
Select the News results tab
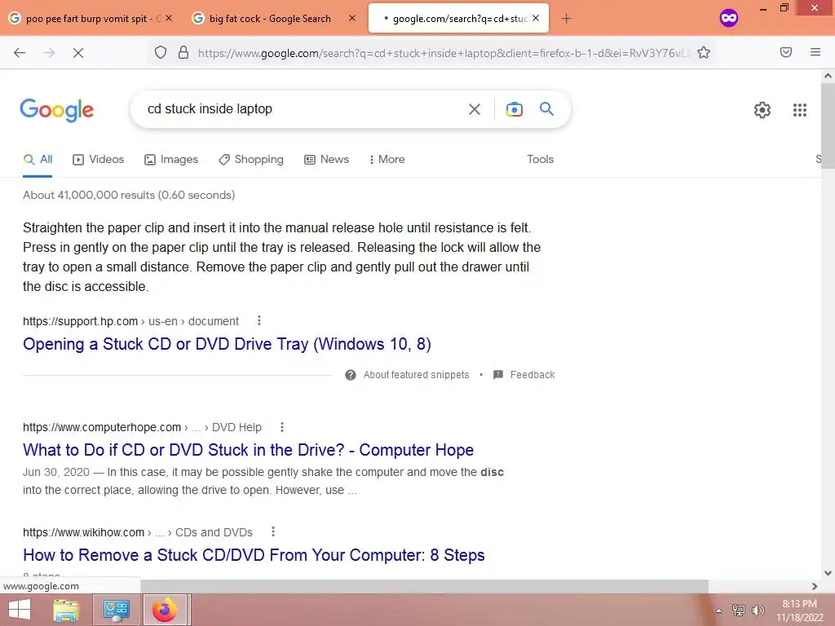(326, 159)
